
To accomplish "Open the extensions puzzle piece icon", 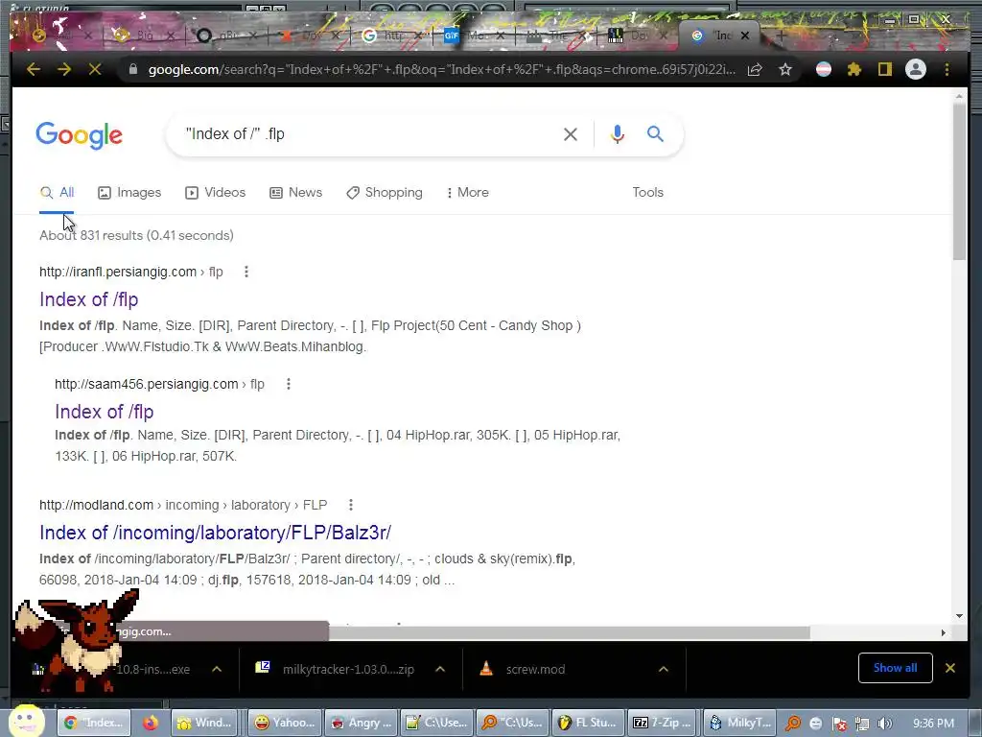I will pyautogui.click(x=853, y=69).
